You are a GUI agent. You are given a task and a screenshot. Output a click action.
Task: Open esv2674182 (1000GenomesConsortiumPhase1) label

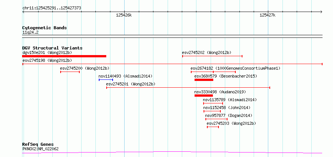[235, 68]
